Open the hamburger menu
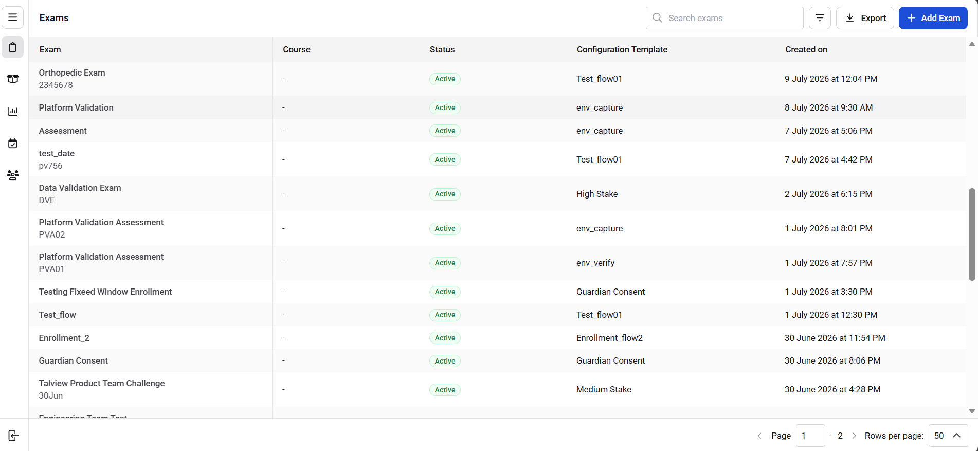 (x=13, y=17)
